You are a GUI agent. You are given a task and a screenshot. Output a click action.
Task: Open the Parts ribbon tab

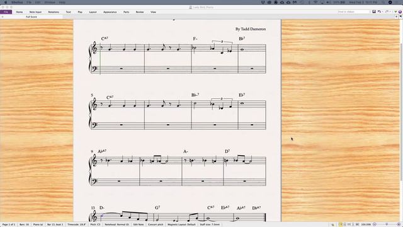pos(126,12)
